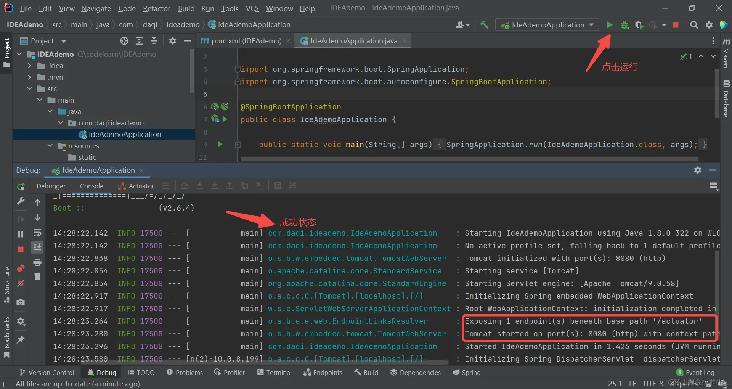
Task: Click the green Run button in toolbar
Action: [x=610, y=25]
